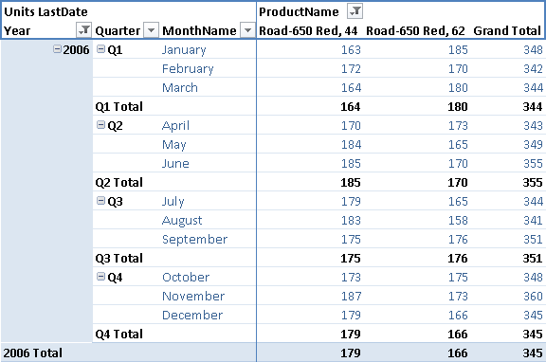This screenshot has height=362, width=546.
Task: Select the January row label
Action: pyautogui.click(x=184, y=50)
